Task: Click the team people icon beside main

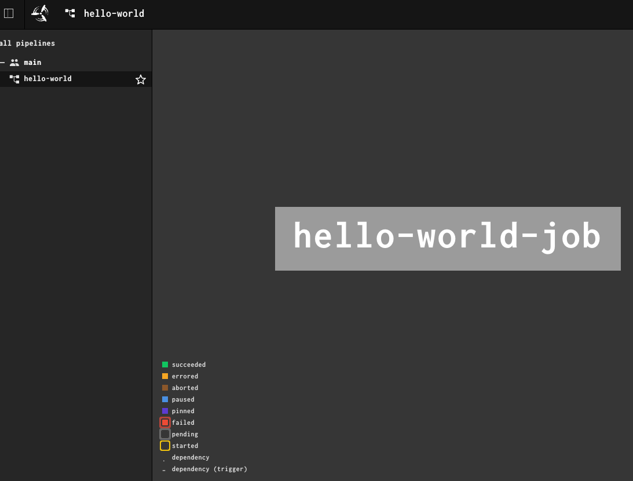Action: click(x=14, y=62)
